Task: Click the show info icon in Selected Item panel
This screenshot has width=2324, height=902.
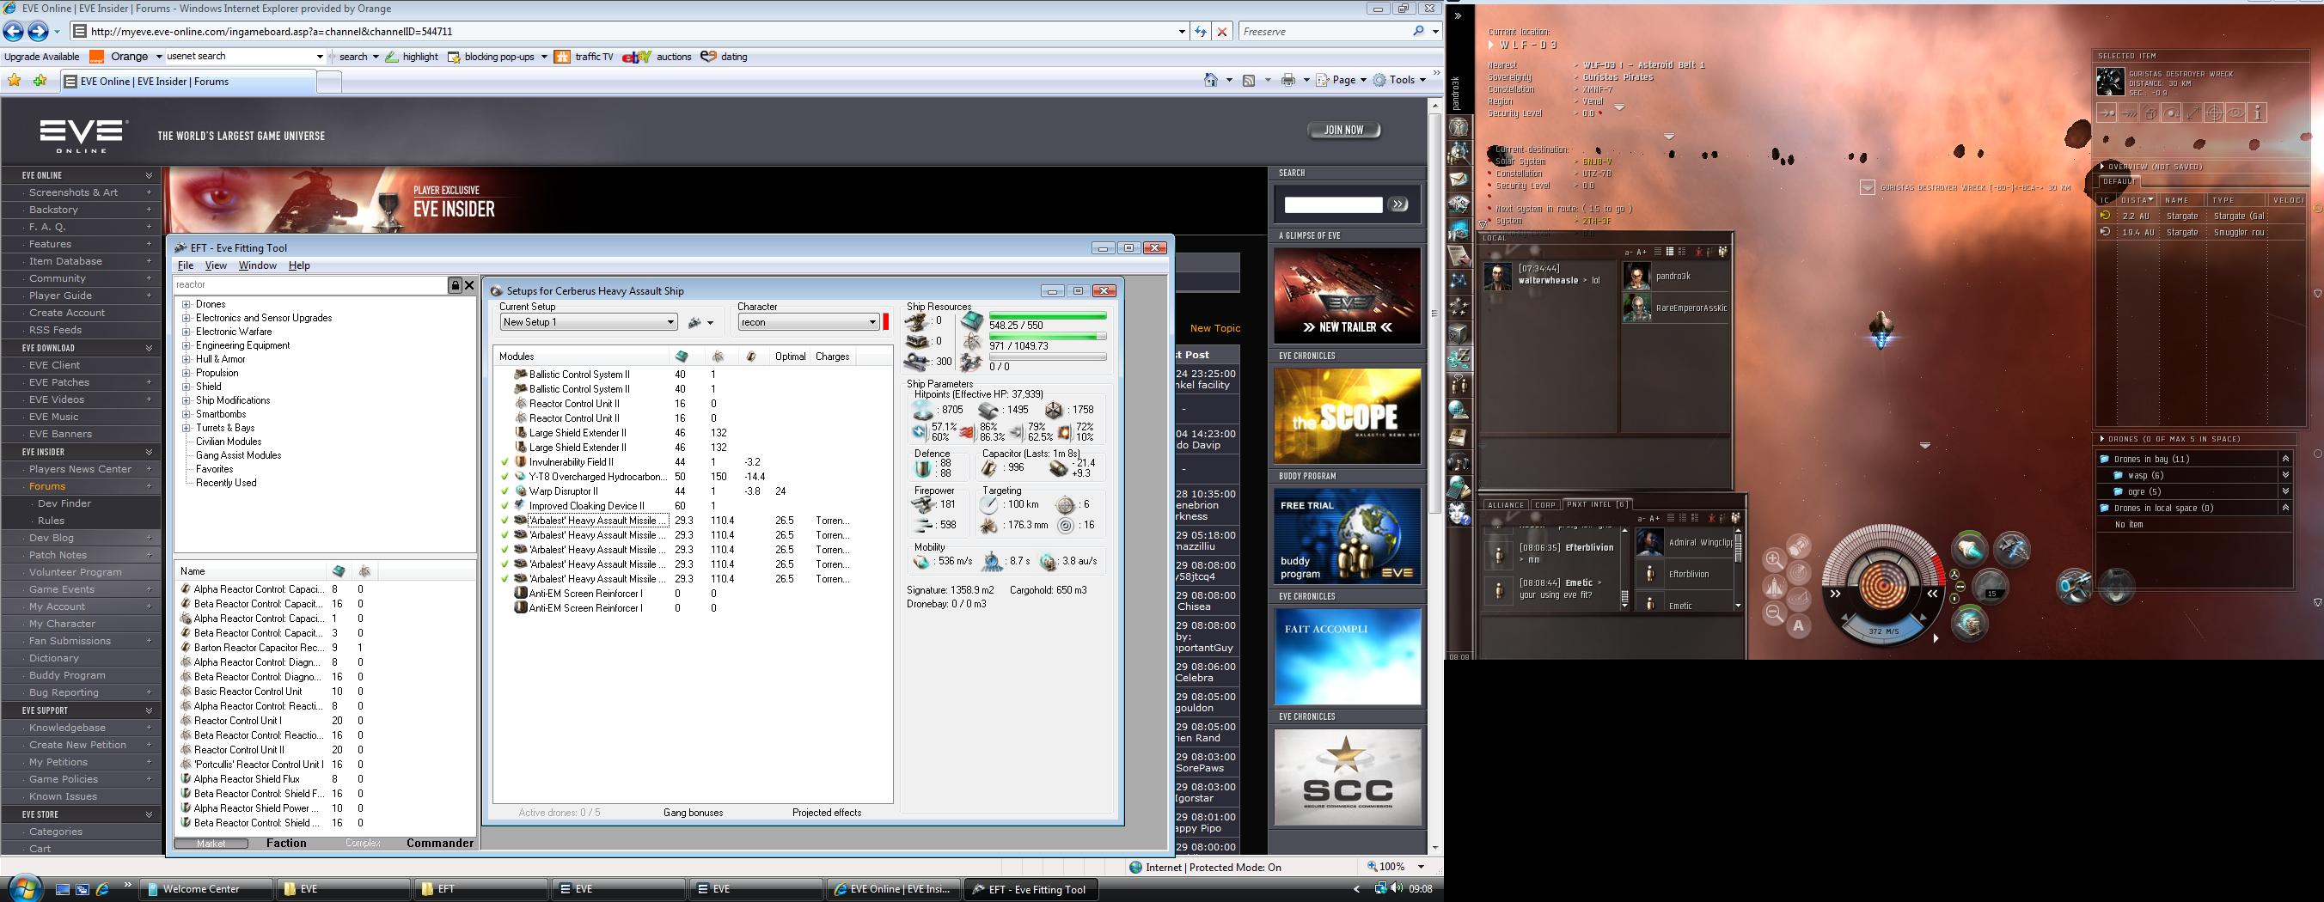Action: click(2257, 113)
